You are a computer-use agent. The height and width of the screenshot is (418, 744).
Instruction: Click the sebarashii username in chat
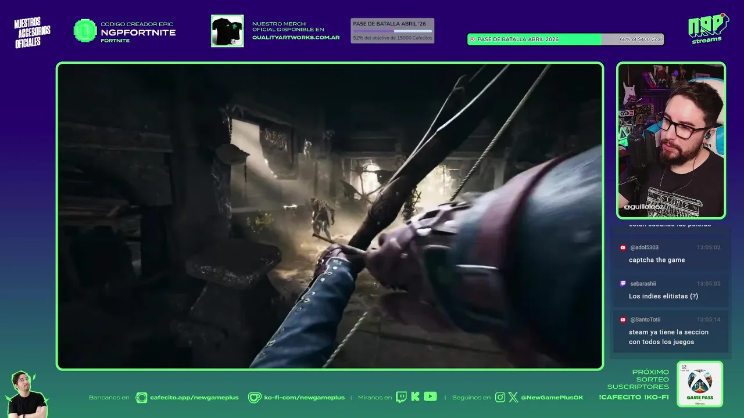tap(643, 283)
